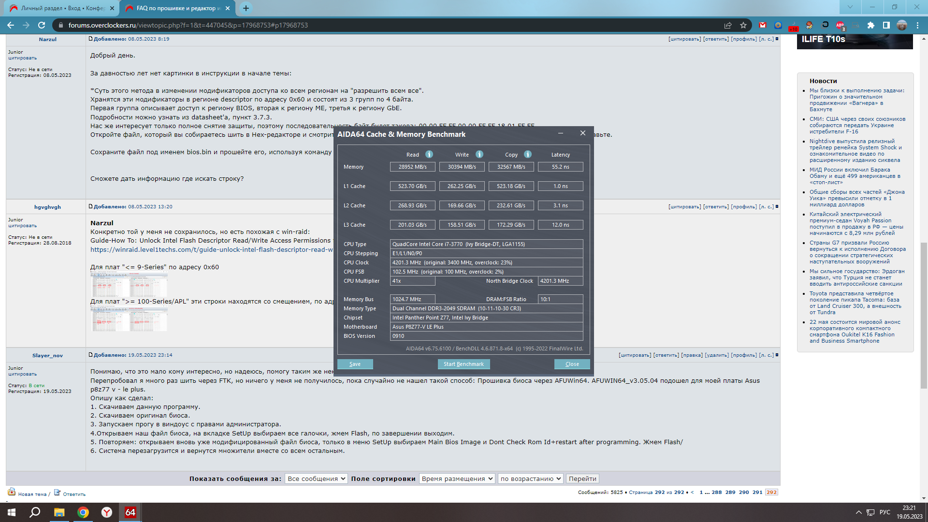
Task: Click the Save button in AIDA64 window
Action: tap(355, 364)
